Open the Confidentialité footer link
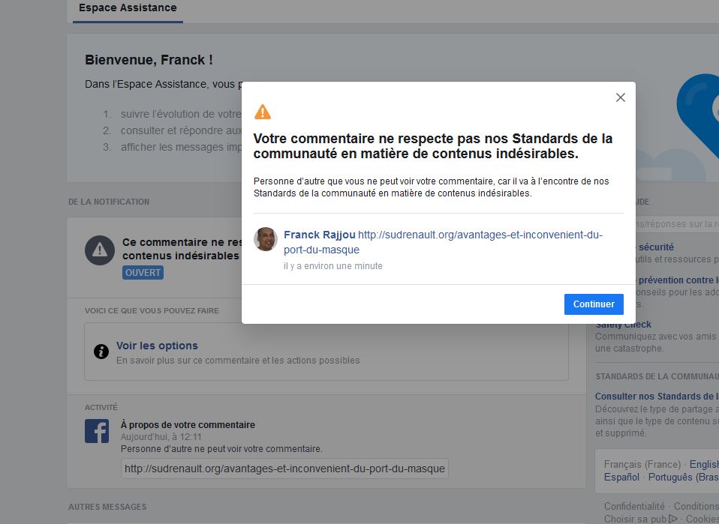The height and width of the screenshot is (524, 719). click(634, 506)
